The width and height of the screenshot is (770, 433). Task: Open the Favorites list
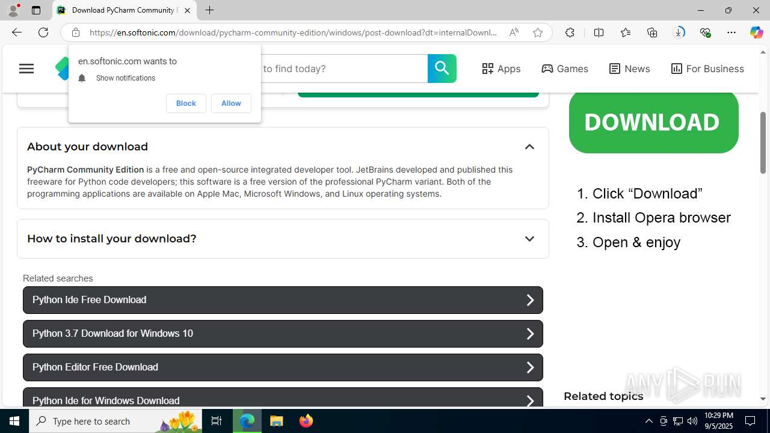point(626,32)
